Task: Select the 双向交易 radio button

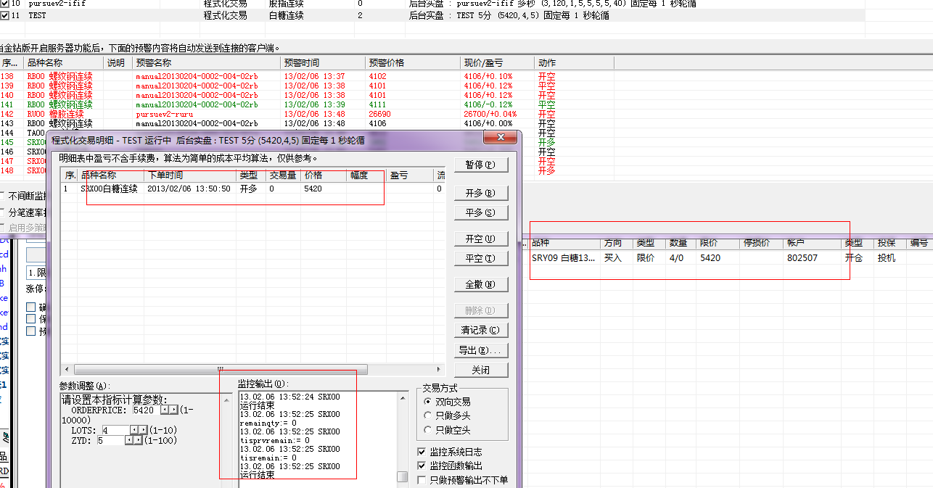Action: 428,402
